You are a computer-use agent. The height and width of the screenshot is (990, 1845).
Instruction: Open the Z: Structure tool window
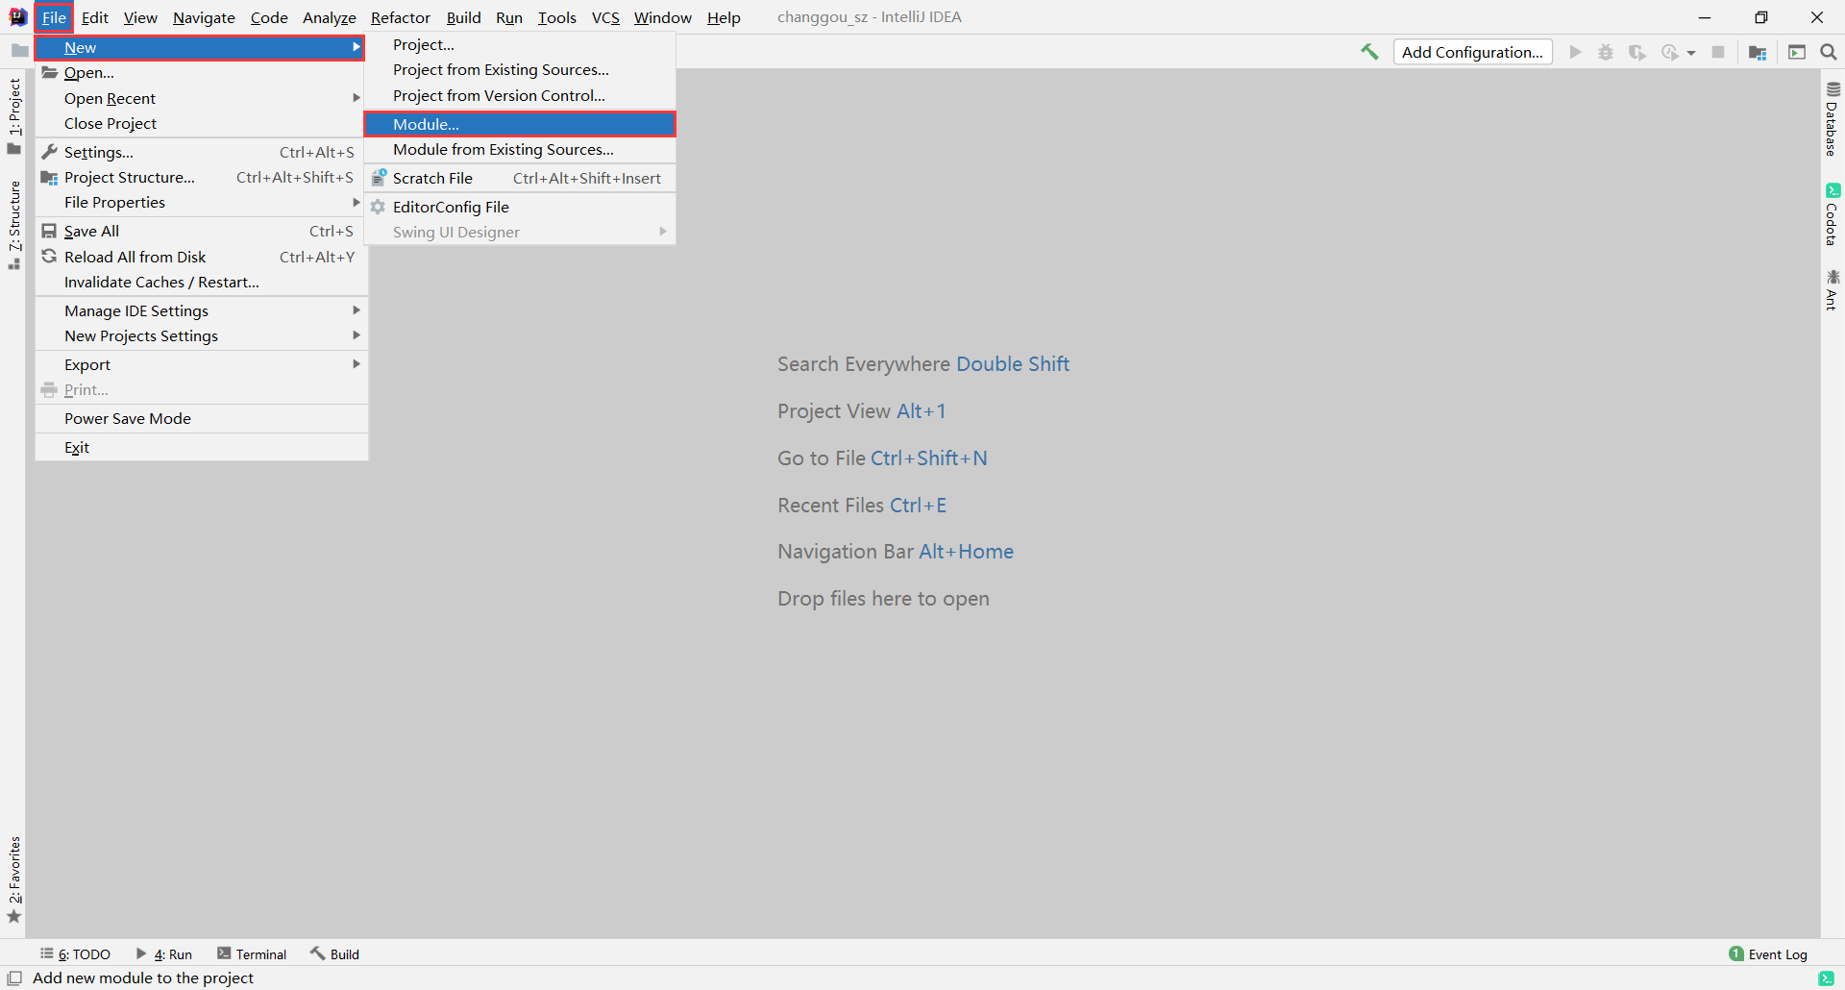[x=13, y=225]
